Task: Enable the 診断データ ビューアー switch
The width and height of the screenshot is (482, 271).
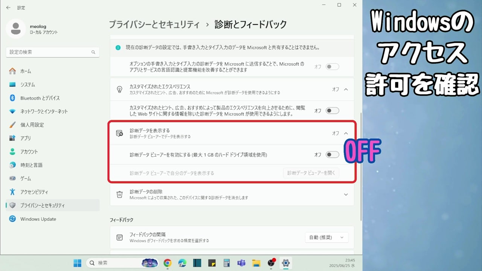Action: coord(333,155)
